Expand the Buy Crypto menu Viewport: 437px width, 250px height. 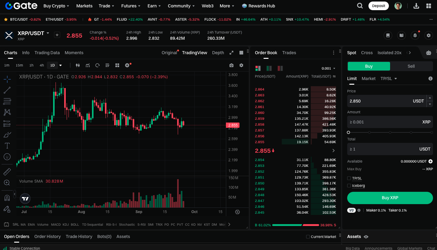56,6
